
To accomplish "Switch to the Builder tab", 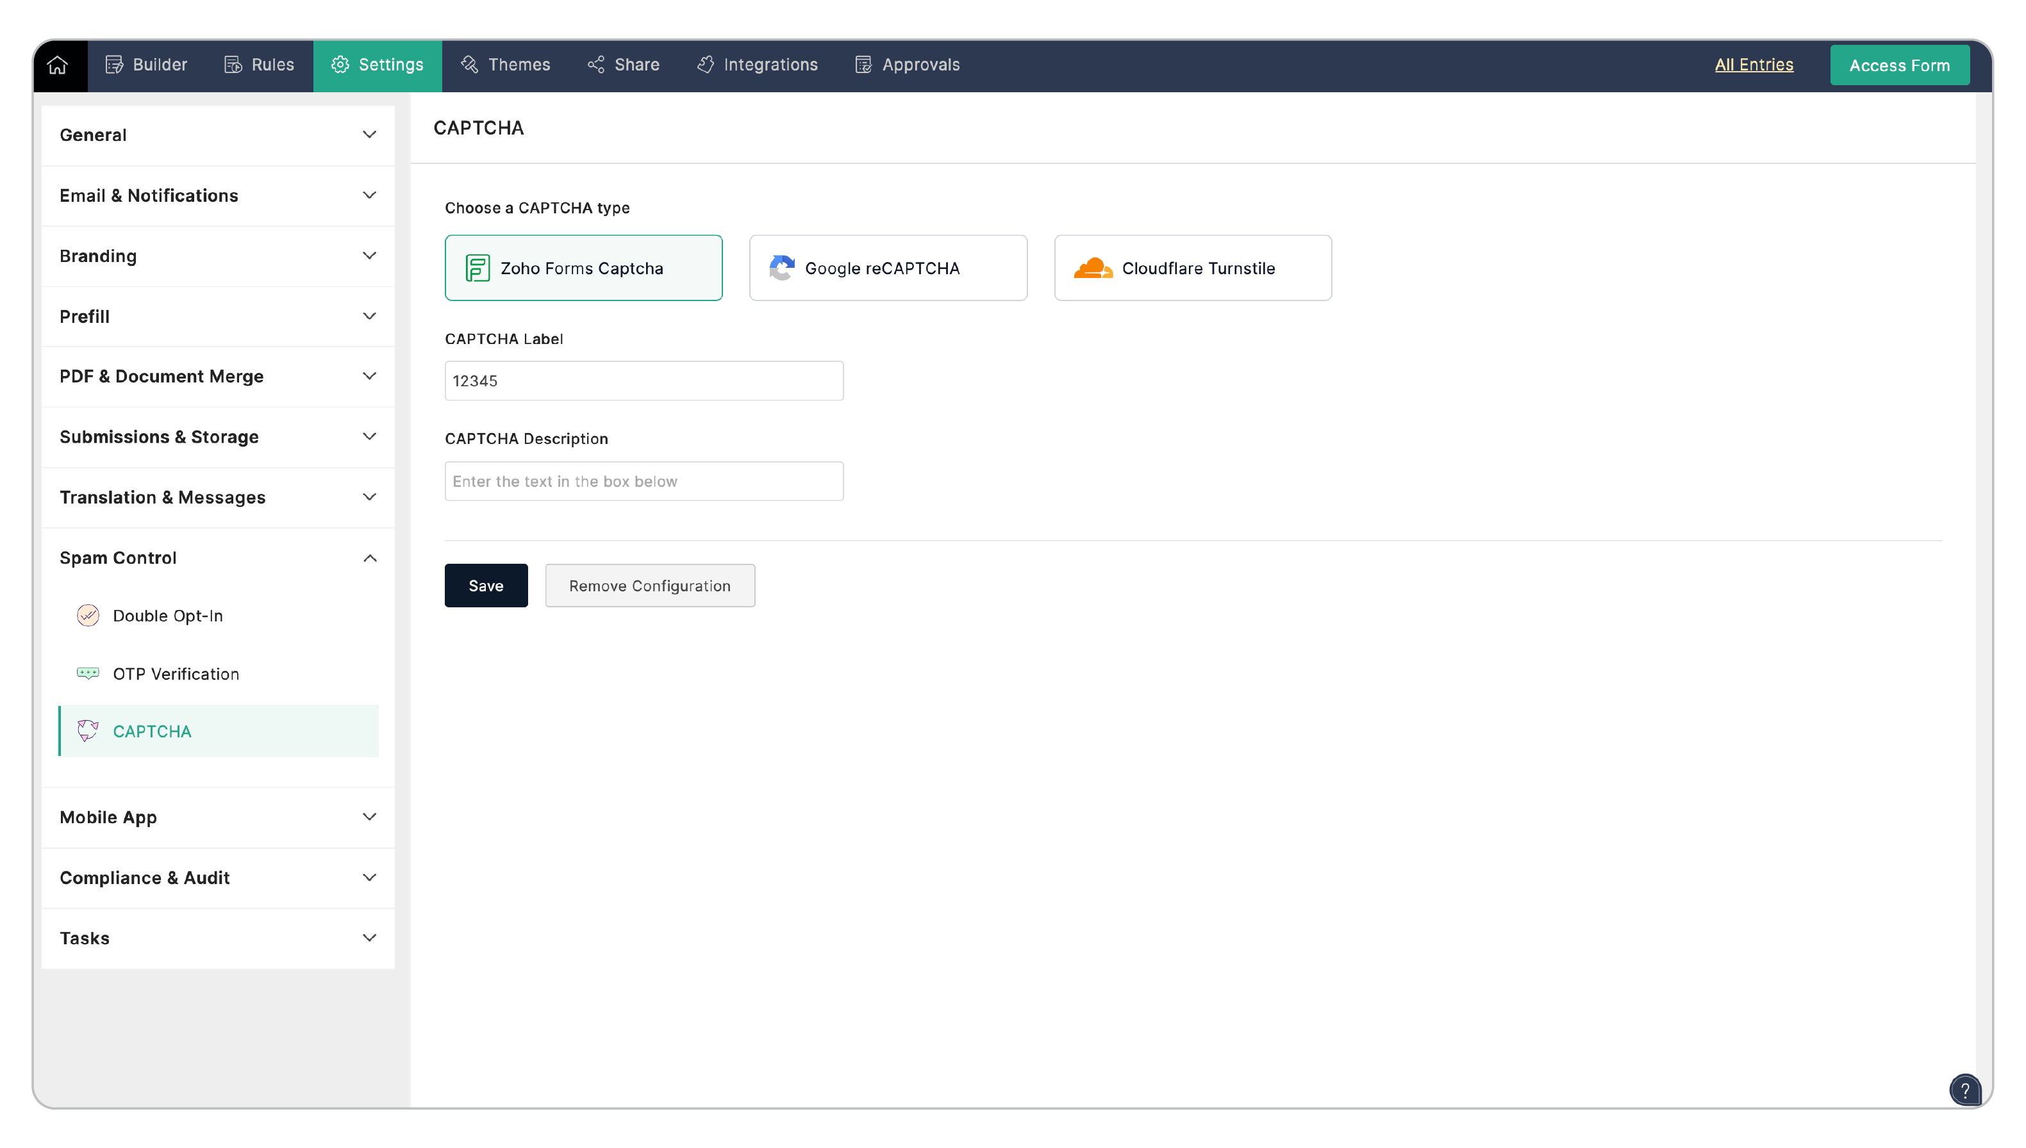I will [x=146, y=65].
